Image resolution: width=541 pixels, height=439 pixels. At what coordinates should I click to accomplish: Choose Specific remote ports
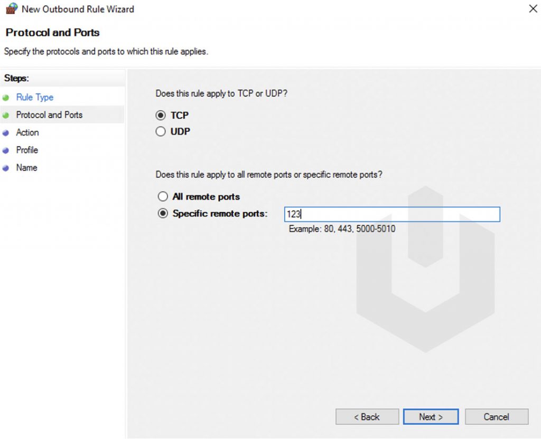click(x=163, y=214)
